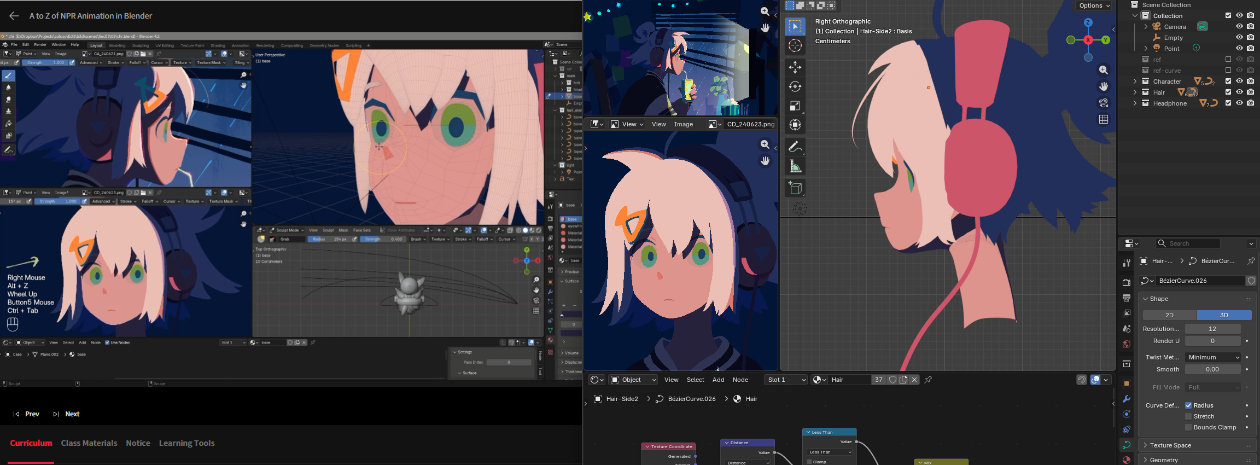
Task: Open the node editor Add menu
Action: 718,380
